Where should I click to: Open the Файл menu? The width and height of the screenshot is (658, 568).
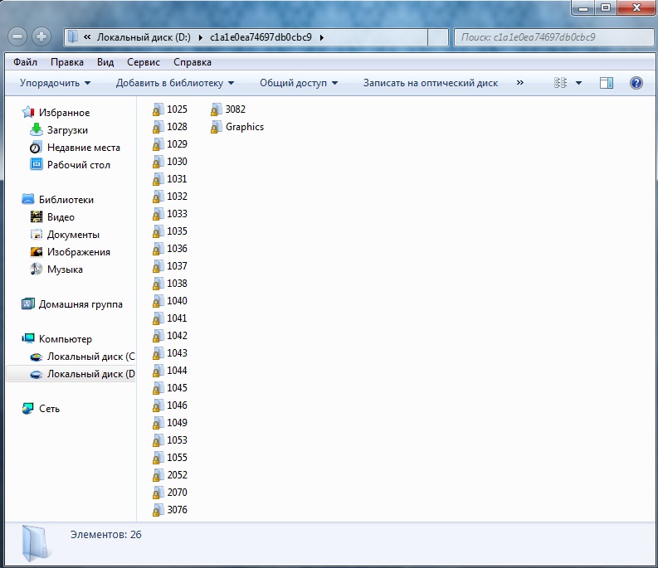[25, 62]
